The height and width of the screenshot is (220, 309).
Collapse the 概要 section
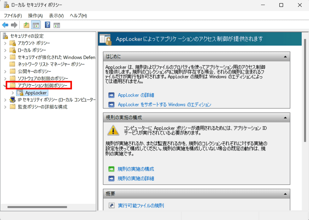[x=285, y=194]
